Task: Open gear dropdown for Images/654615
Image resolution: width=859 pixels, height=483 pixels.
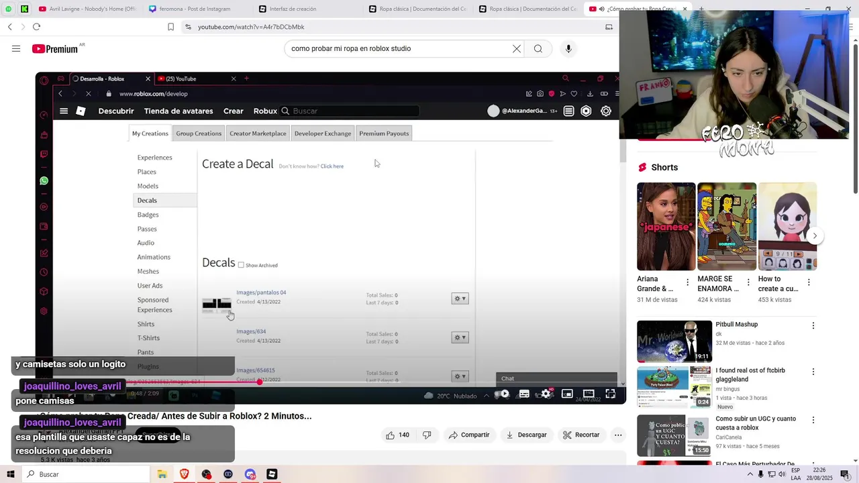Action: (460, 376)
